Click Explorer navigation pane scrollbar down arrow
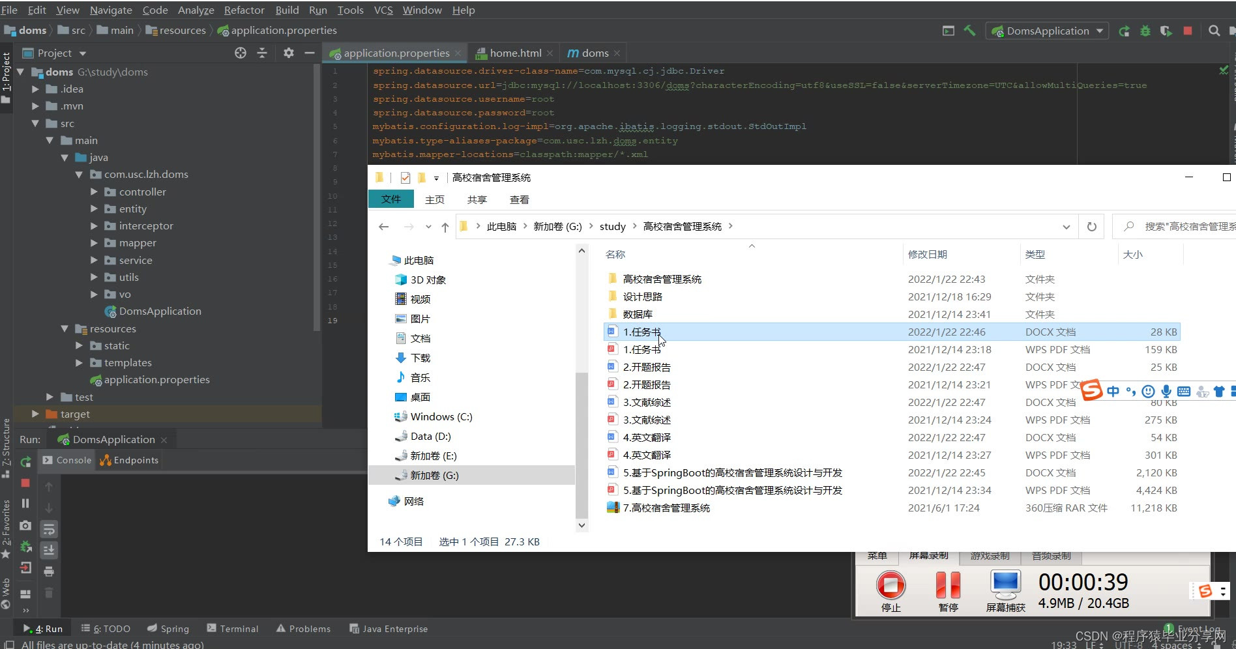 click(582, 525)
